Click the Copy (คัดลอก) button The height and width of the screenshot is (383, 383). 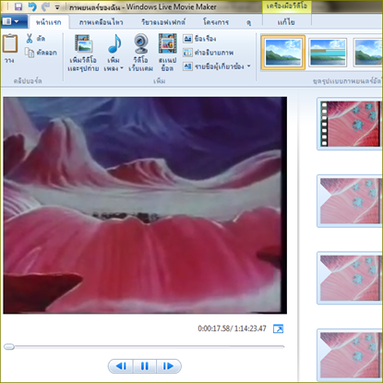pyautogui.click(x=42, y=53)
